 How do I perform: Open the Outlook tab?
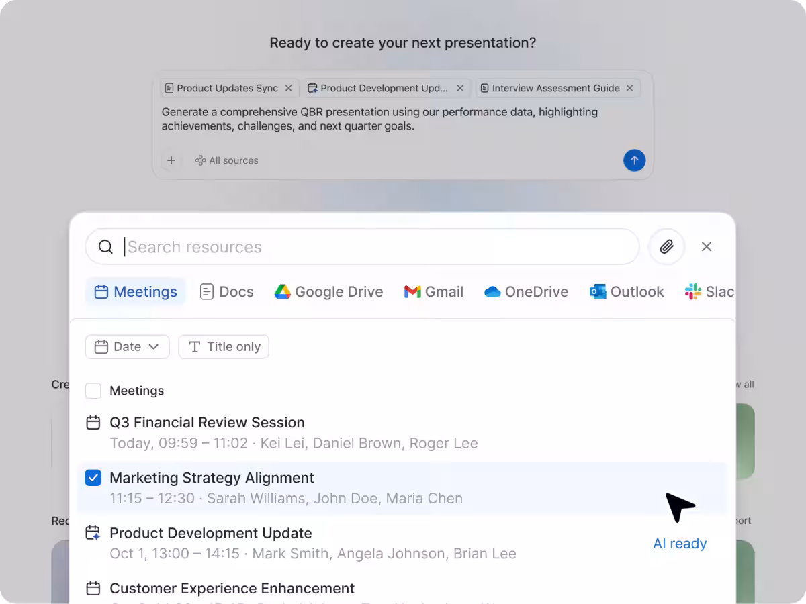[627, 291]
